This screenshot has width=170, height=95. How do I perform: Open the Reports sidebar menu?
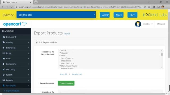coord(16,80)
